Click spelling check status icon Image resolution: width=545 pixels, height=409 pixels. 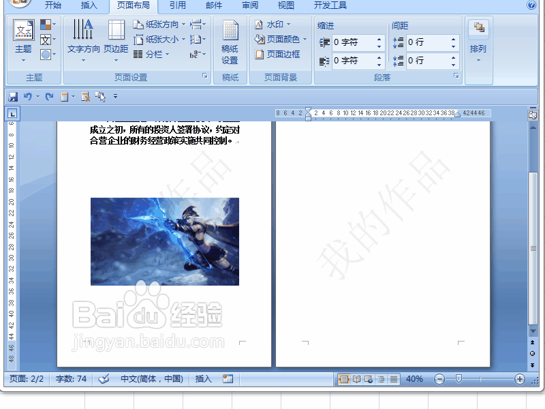(x=104, y=379)
